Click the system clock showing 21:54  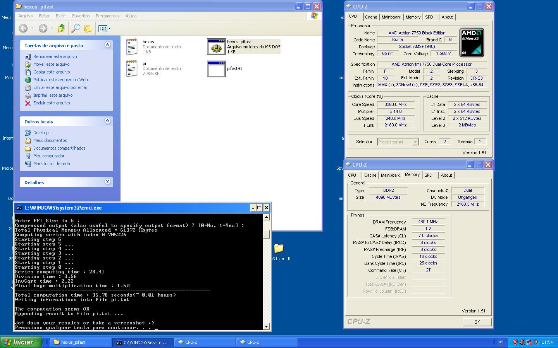pos(547,342)
